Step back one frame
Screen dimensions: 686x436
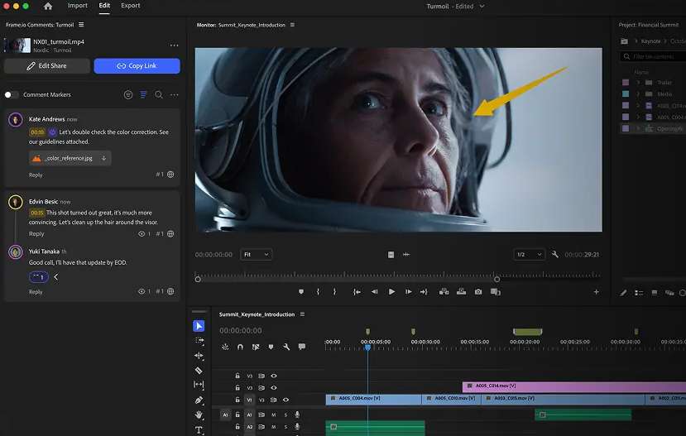click(x=375, y=292)
